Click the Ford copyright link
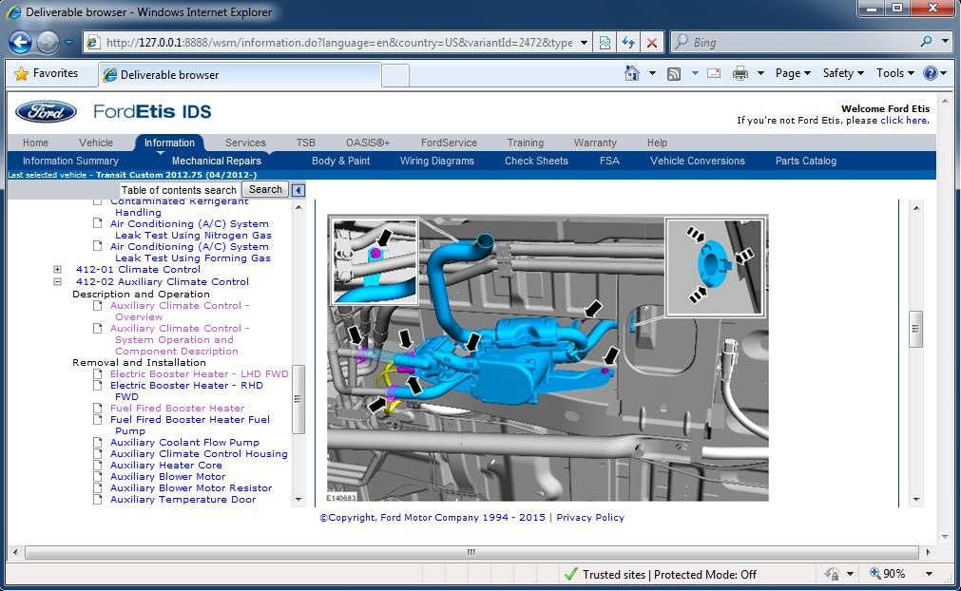This screenshot has height=591, width=961. tap(432, 518)
